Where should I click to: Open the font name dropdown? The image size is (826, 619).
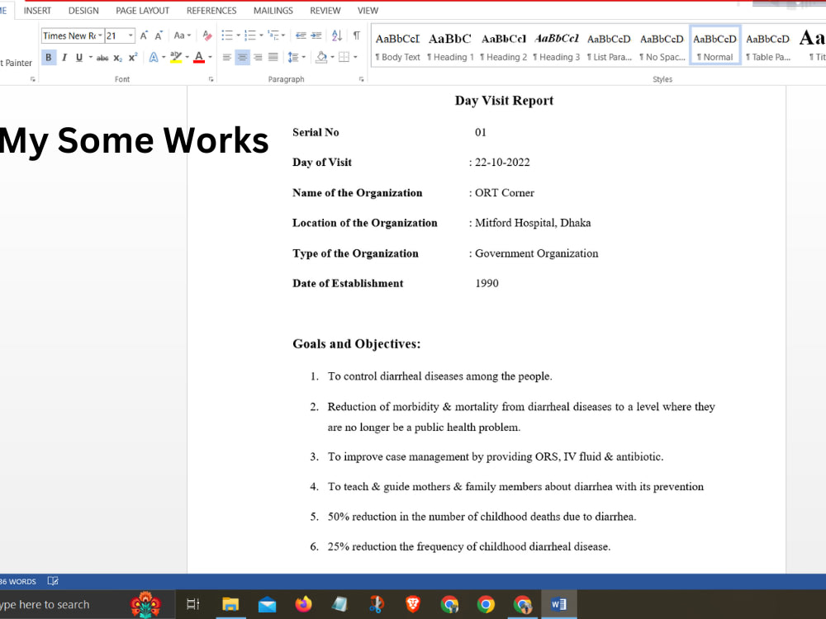(100, 35)
